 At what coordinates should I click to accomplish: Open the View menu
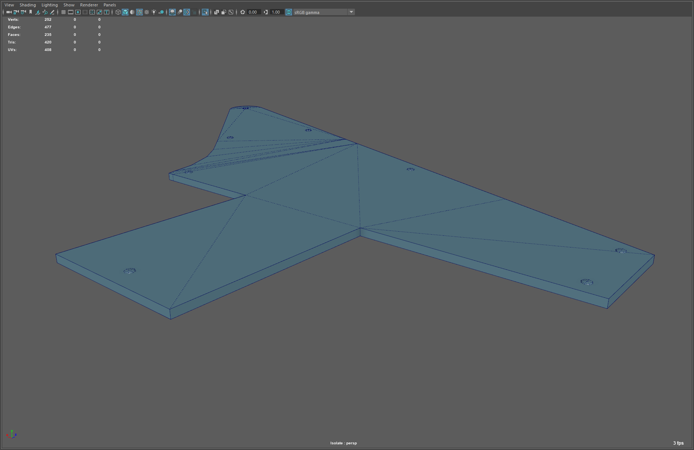(x=9, y=5)
